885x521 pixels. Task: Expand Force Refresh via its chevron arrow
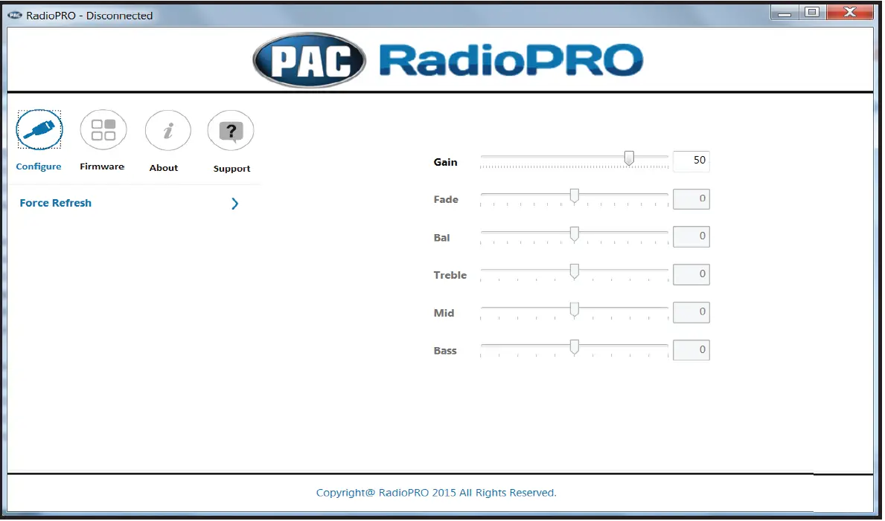pyautogui.click(x=234, y=203)
